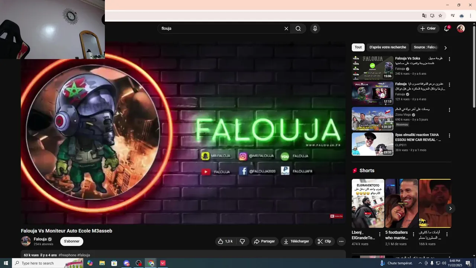This screenshot has height=268, width=476.
Task: Open the Windows Start menu
Action: [6, 263]
